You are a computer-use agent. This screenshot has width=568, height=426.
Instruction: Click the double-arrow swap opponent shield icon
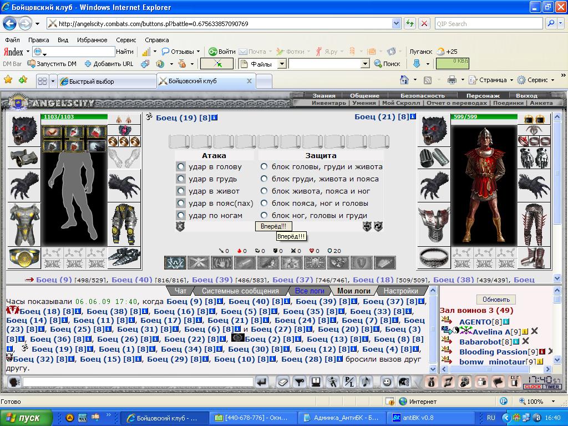367,226
